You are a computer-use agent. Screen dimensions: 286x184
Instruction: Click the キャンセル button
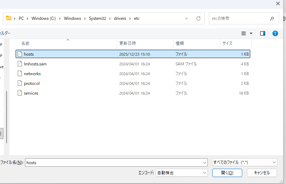click(262, 173)
